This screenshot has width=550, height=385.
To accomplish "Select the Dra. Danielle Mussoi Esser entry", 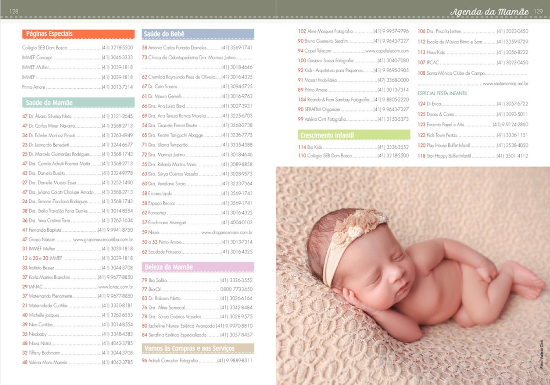I will pos(77,183).
